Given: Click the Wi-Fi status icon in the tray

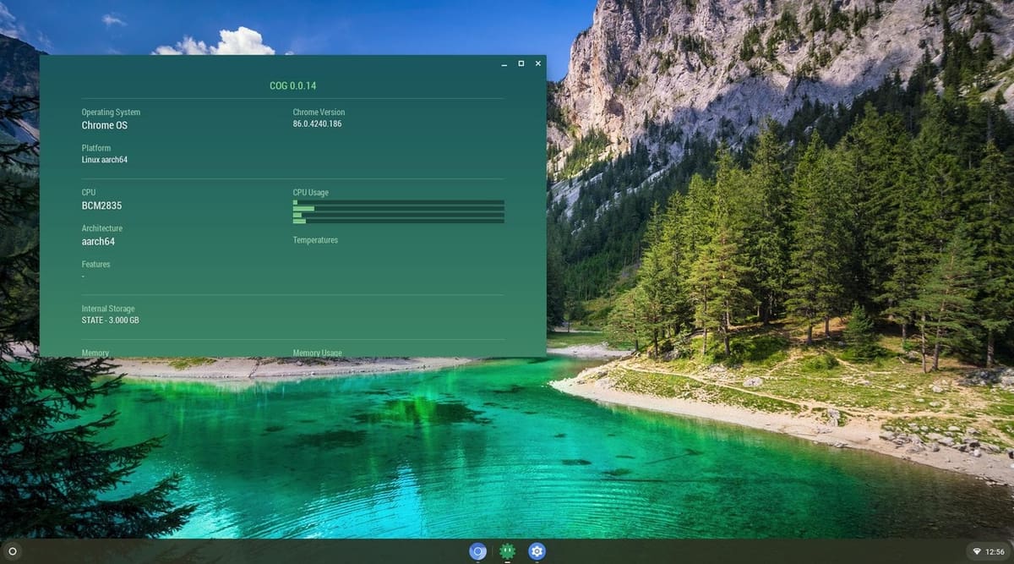Looking at the screenshot, I should tap(977, 551).
